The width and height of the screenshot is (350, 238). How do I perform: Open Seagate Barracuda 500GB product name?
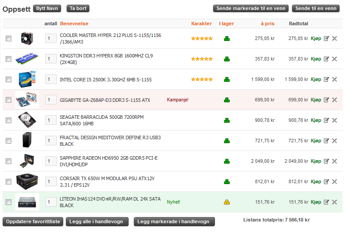pos(102,121)
